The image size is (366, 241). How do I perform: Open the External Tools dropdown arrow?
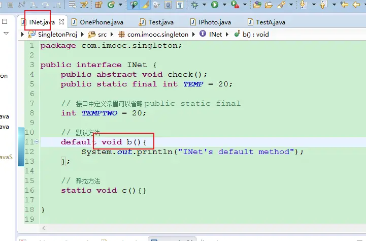click(245, 5)
